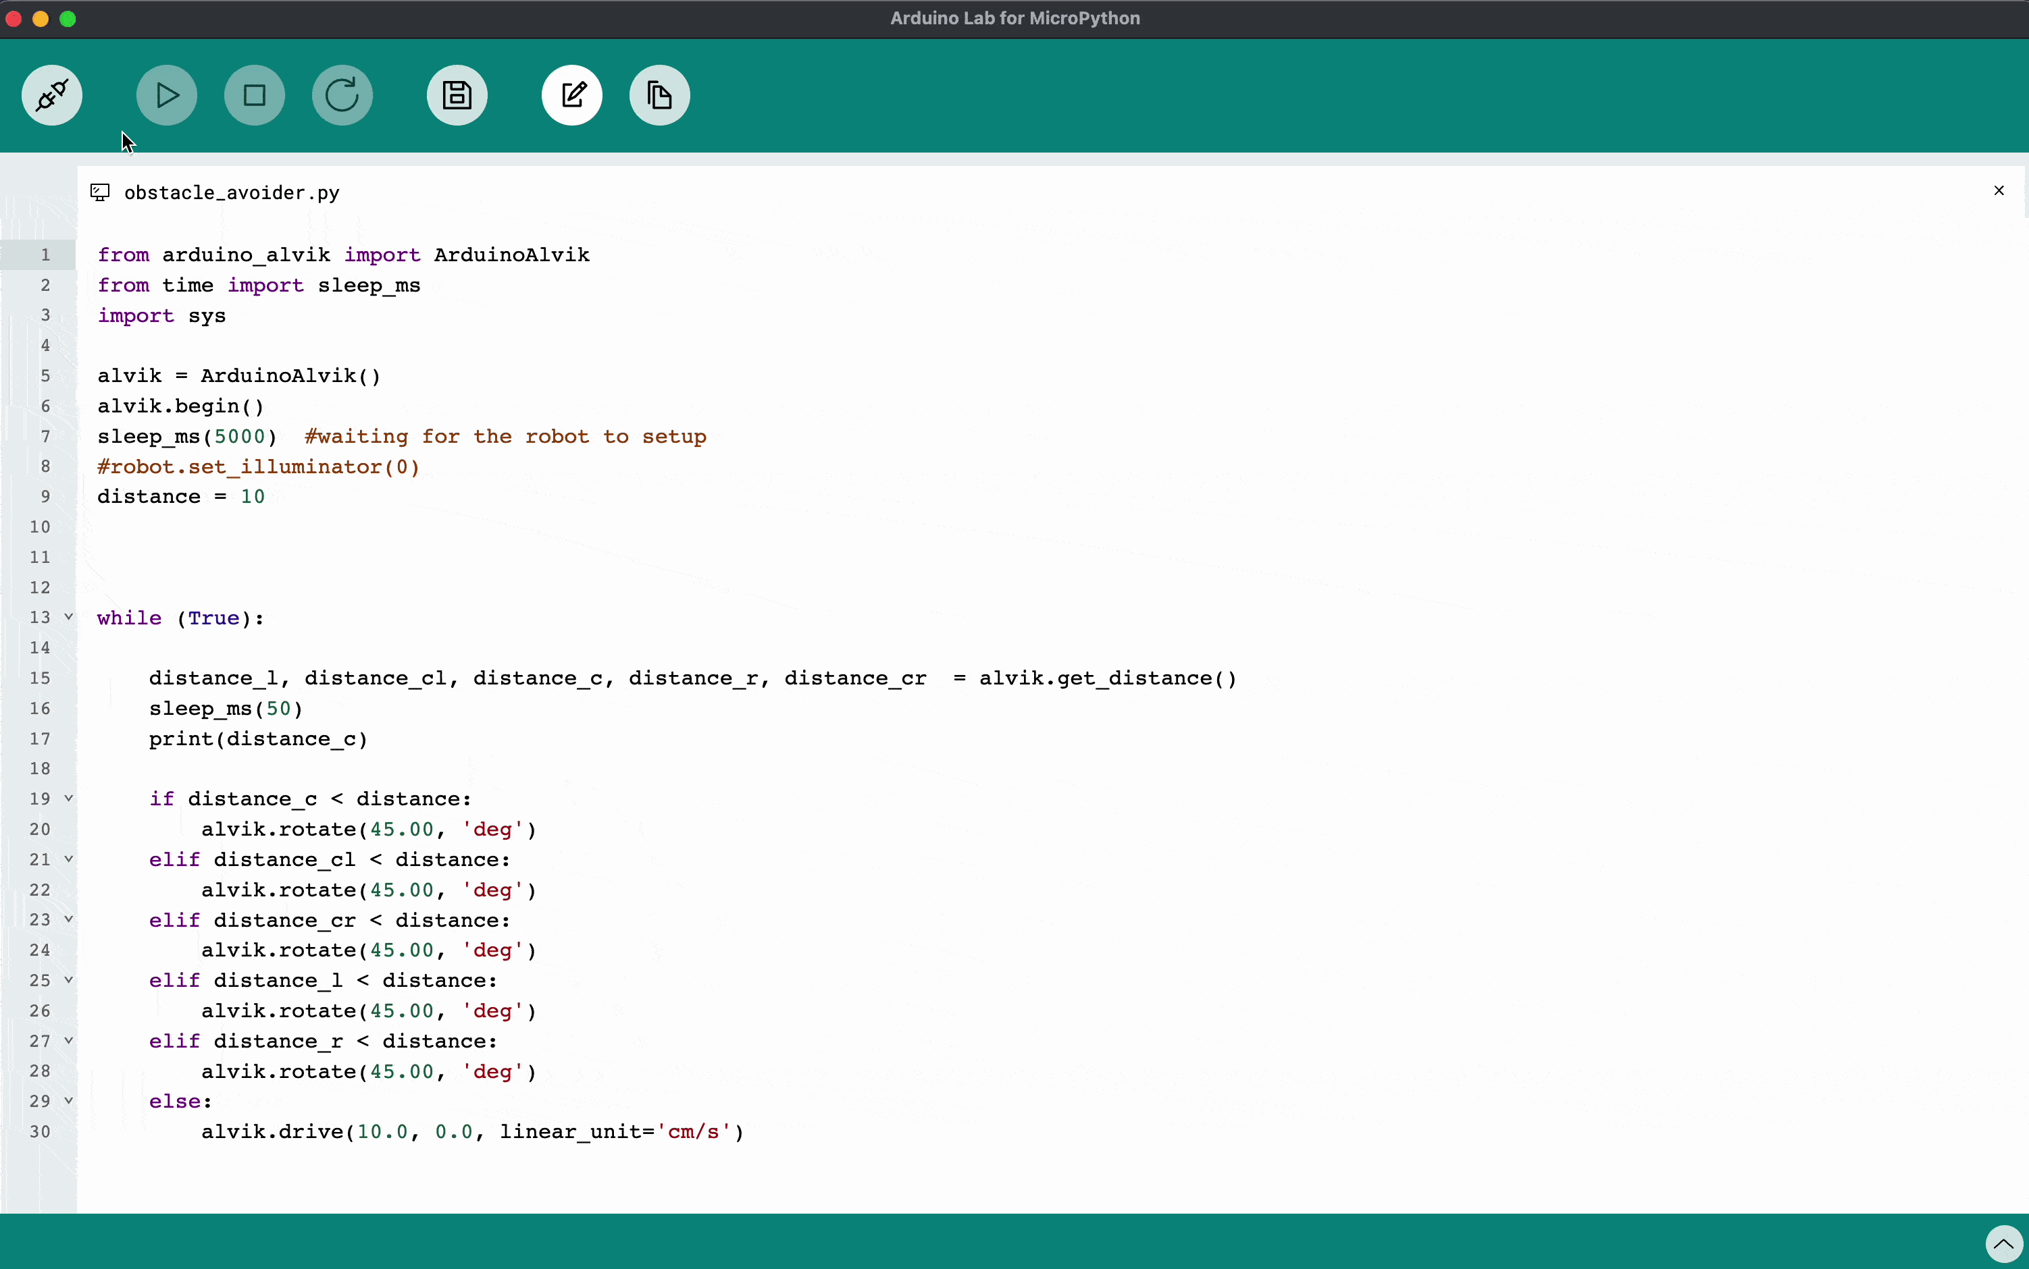Save the current file
The image size is (2029, 1269).
pos(456,95)
